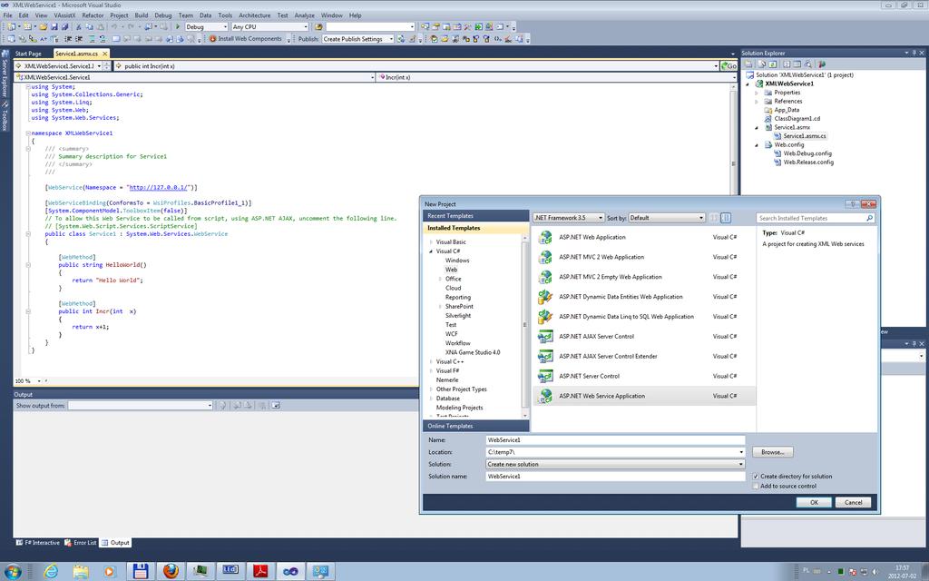The image size is (929, 581).
Task: Cut selection using the scissors toolbar icon
Action: click(x=78, y=26)
